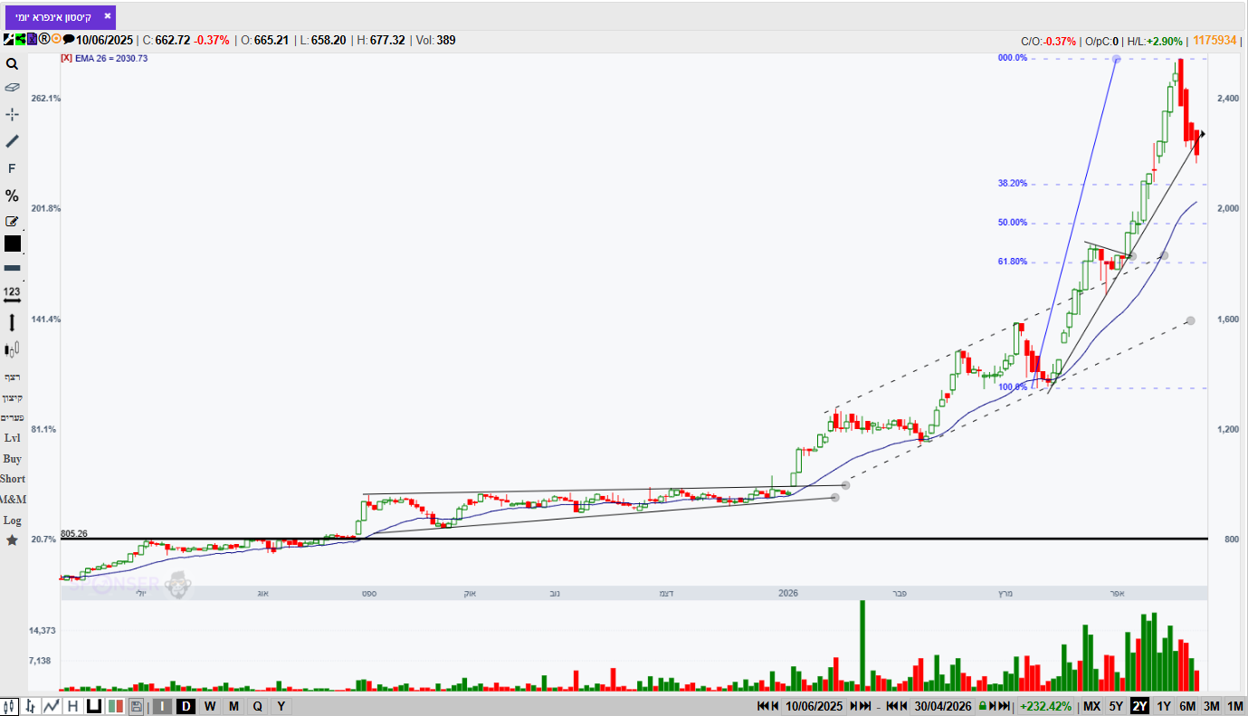The height and width of the screenshot is (716, 1248).
Task: Click the EMA 26 = 2030.73 label
Action: coord(111,58)
